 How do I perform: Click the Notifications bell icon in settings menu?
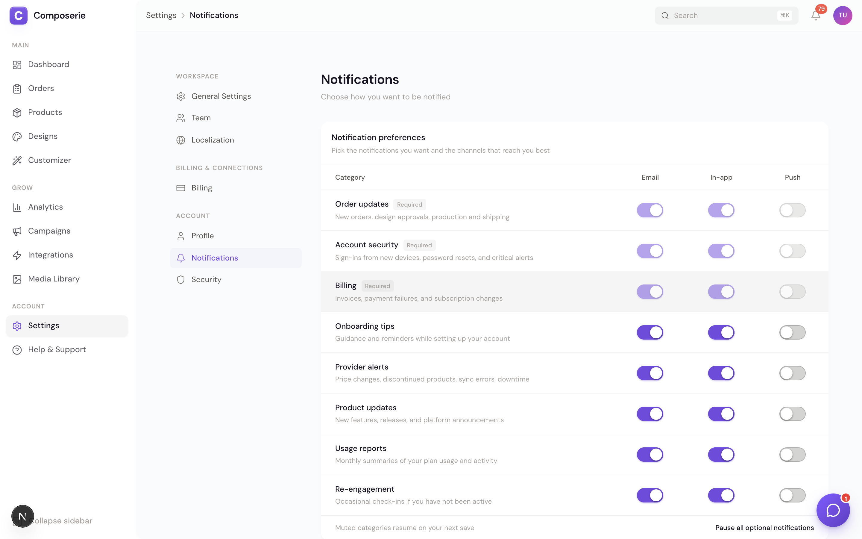point(180,258)
